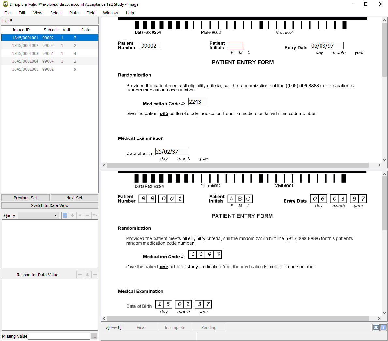Toggle the blue info icon button
Viewport: 388px width, 341px height.
[x=383, y=327]
